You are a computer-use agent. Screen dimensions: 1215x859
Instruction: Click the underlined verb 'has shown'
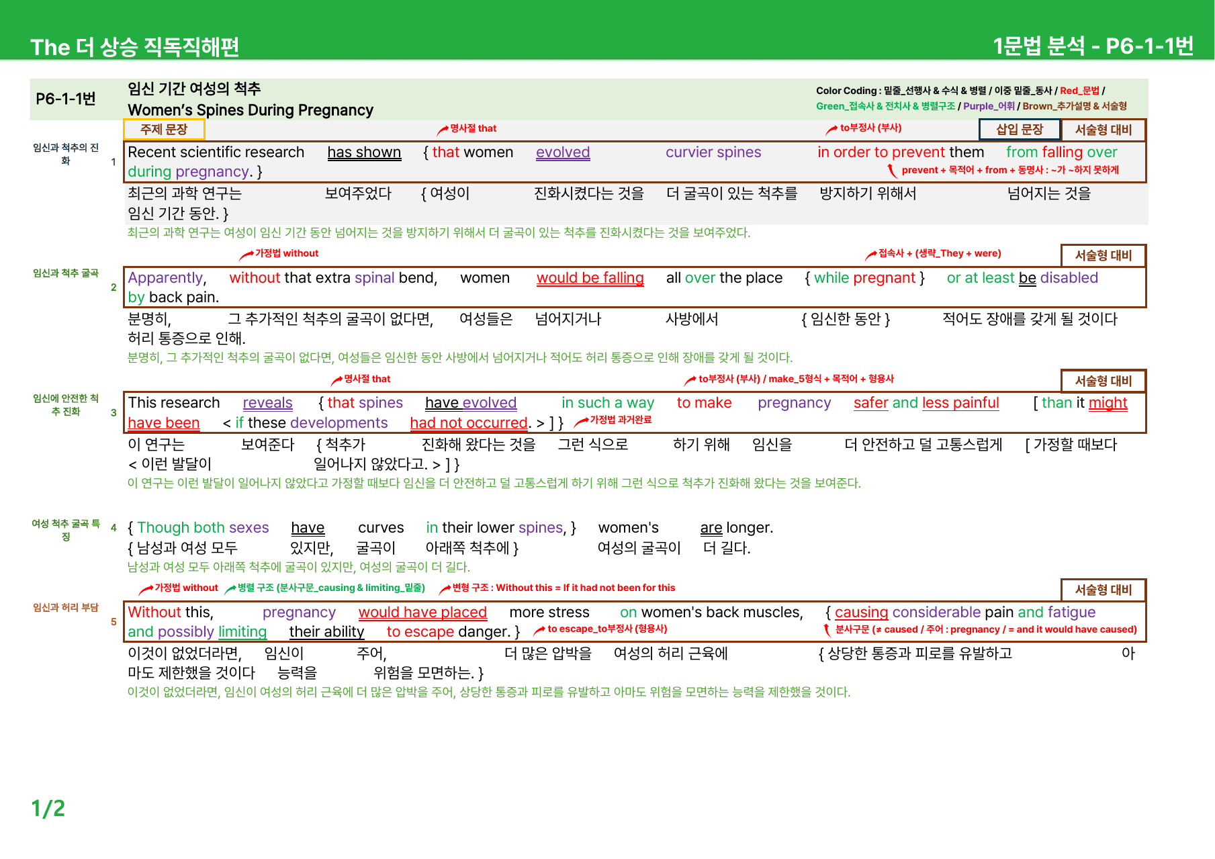364,152
